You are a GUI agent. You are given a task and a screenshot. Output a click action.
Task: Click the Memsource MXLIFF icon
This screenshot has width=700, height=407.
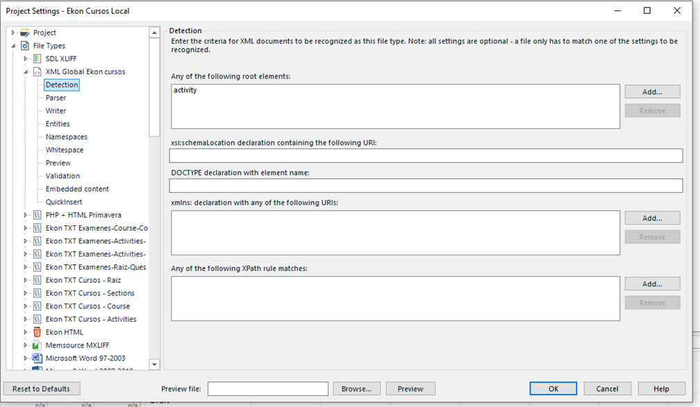click(x=37, y=345)
